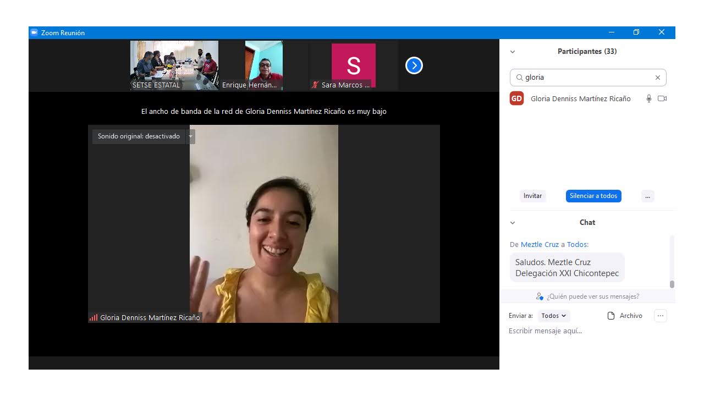Click Gloria's main speaker video

click(264, 224)
